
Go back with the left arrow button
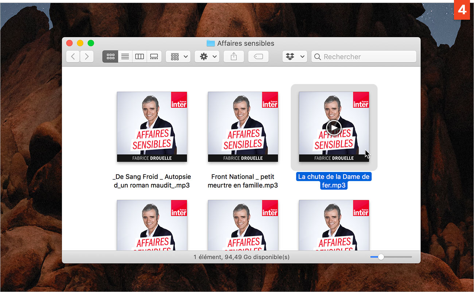click(73, 57)
